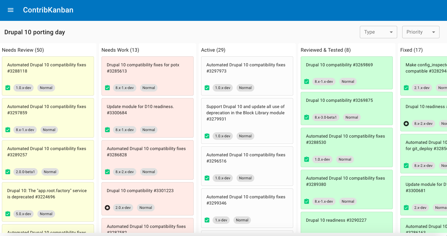
Task: Click the Active (29) column header
Action: (x=213, y=50)
